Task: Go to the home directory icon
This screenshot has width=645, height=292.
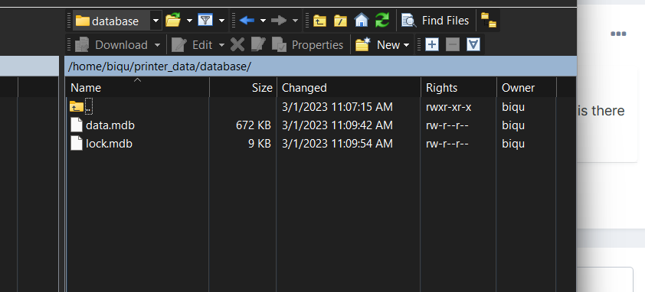Action: coord(361,20)
